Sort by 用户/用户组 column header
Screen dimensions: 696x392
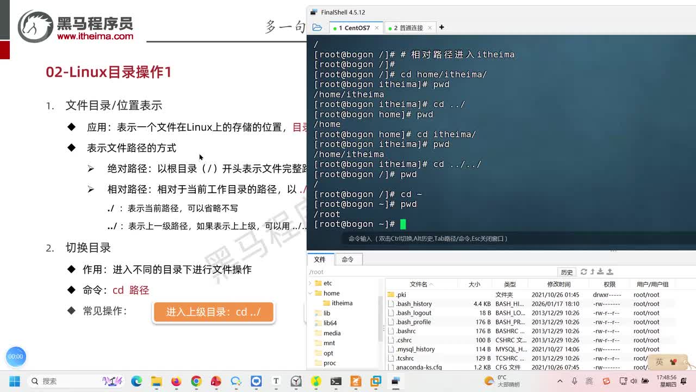click(652, 284)
